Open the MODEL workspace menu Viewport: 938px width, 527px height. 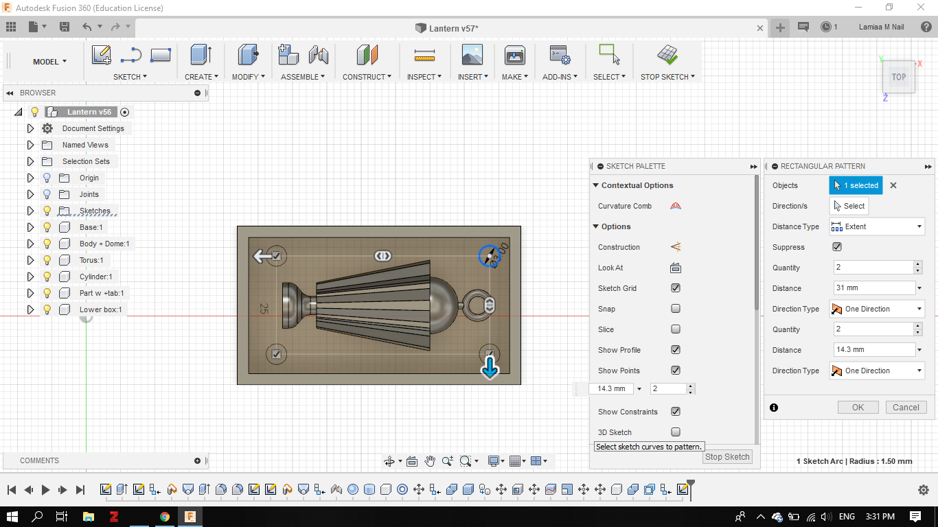(49, 62)
